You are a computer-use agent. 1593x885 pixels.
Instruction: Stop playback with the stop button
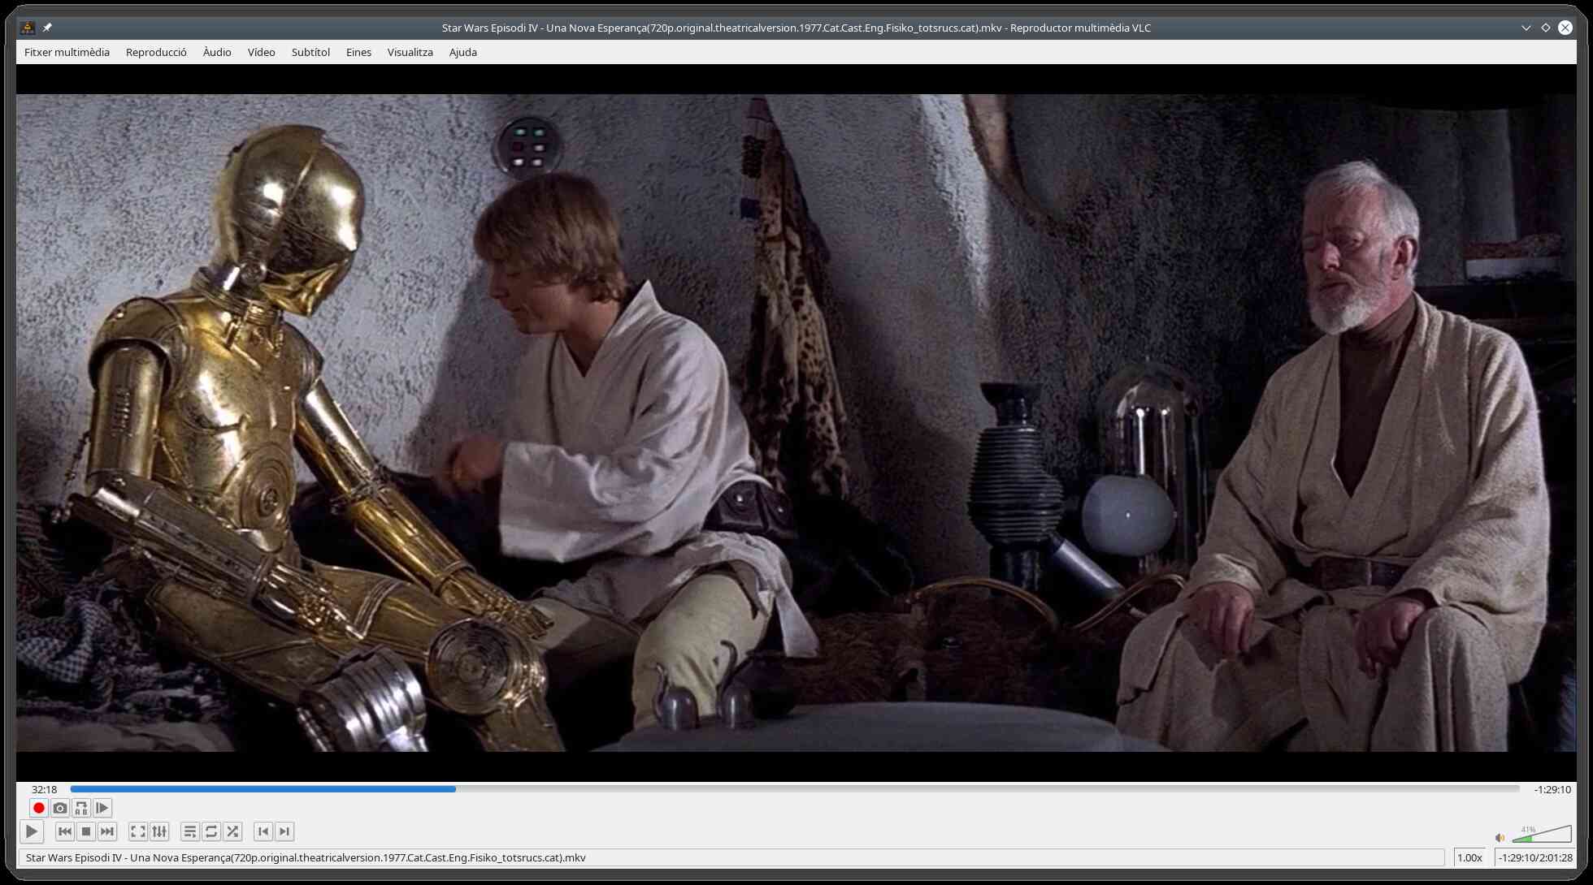(86, 831)
